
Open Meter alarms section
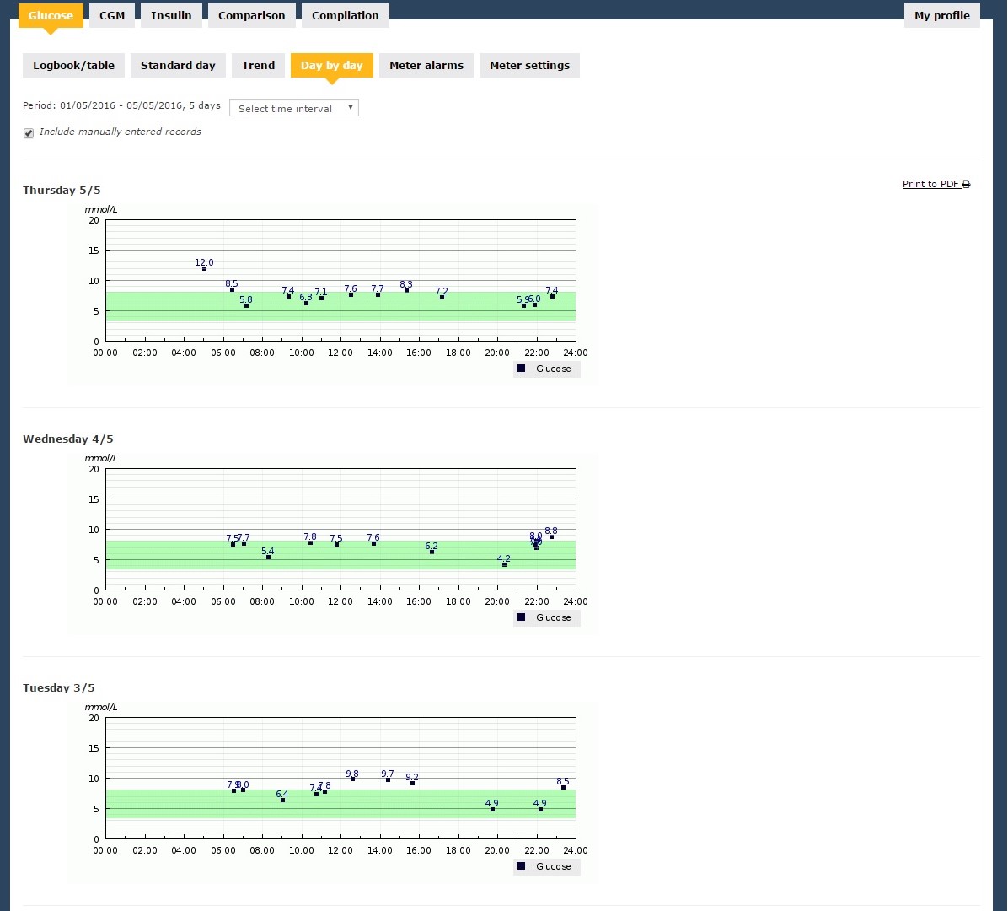pos(426,65)
